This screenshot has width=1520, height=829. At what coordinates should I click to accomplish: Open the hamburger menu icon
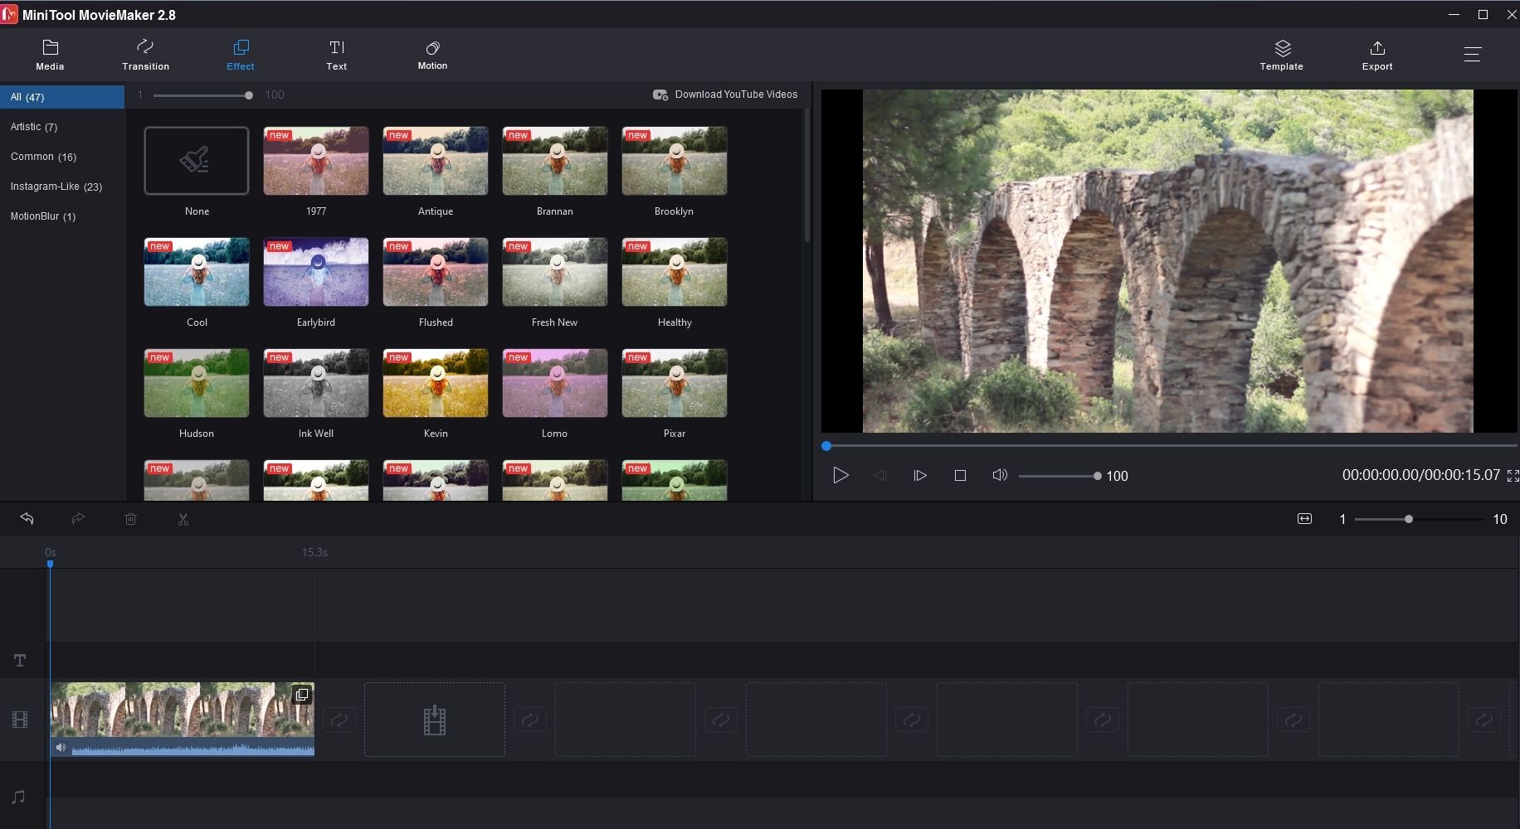[x=1472, y=55]
